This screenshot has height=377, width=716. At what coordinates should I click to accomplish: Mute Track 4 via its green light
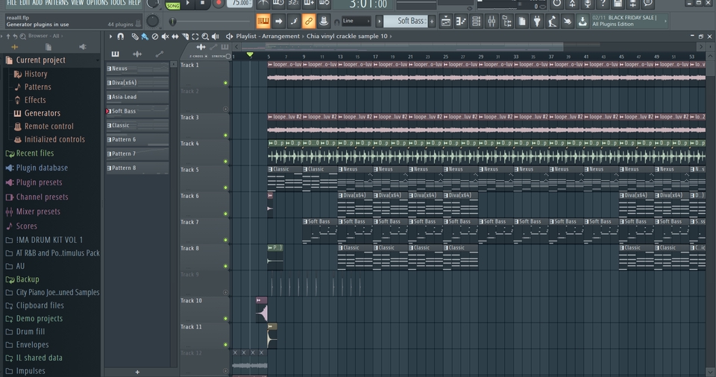225,162
